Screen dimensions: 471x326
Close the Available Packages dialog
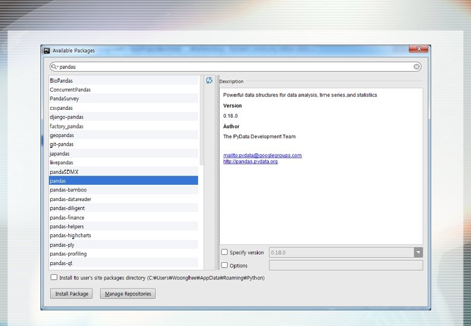418,49
